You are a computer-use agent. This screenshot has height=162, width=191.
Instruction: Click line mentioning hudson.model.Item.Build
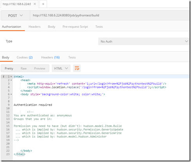(x=68, y=126)
